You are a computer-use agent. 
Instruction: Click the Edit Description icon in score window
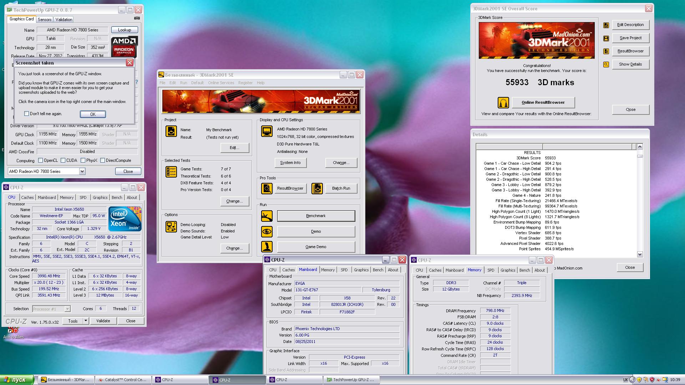click(606, 25)
